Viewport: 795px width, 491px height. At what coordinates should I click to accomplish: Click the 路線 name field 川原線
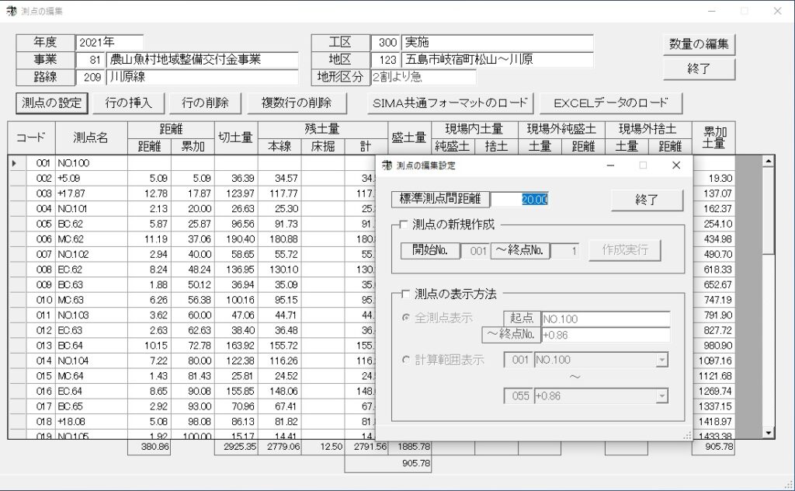(203, 77)
